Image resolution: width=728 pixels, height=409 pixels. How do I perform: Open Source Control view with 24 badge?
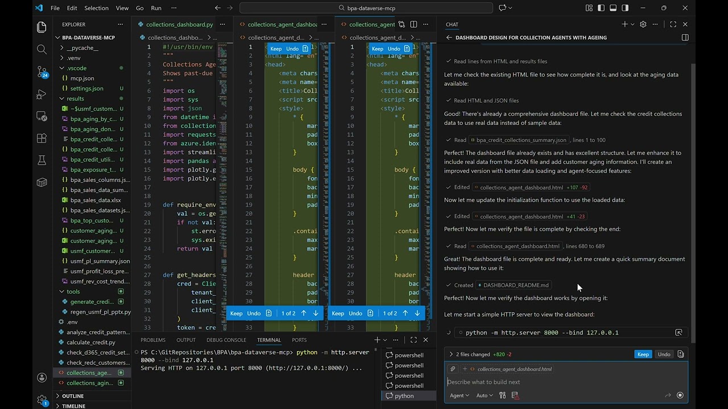[42, 72]
